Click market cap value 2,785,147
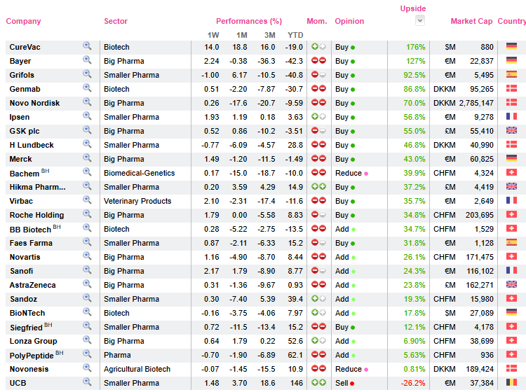 click(x=476, y=103)
